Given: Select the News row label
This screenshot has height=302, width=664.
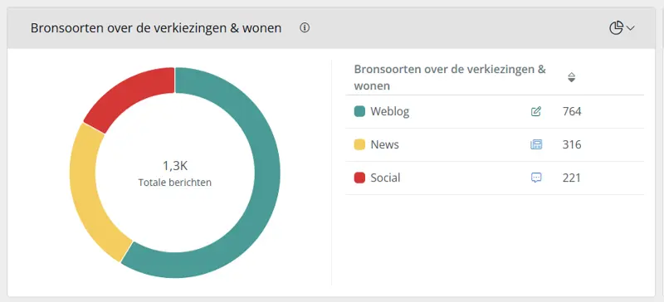Looking at the screenshot, I should click(x=384, y=145).
